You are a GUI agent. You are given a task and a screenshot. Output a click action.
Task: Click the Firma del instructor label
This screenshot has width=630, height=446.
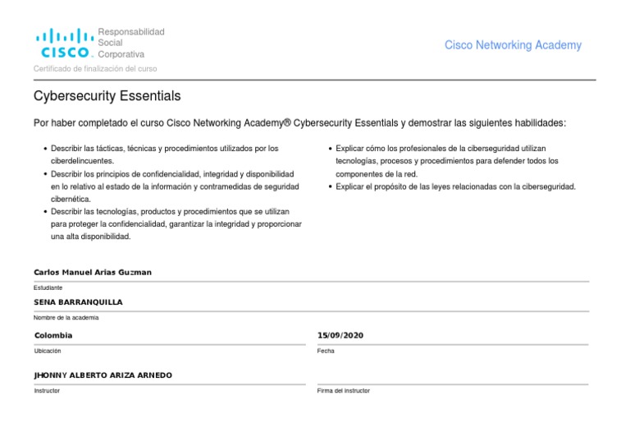coord(344,390)
